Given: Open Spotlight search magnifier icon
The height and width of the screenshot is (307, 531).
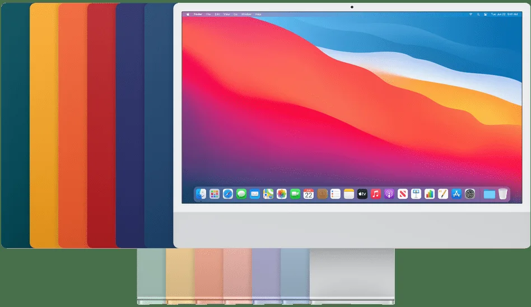Looking at the screenshot, I should click(x=478, y=14).
